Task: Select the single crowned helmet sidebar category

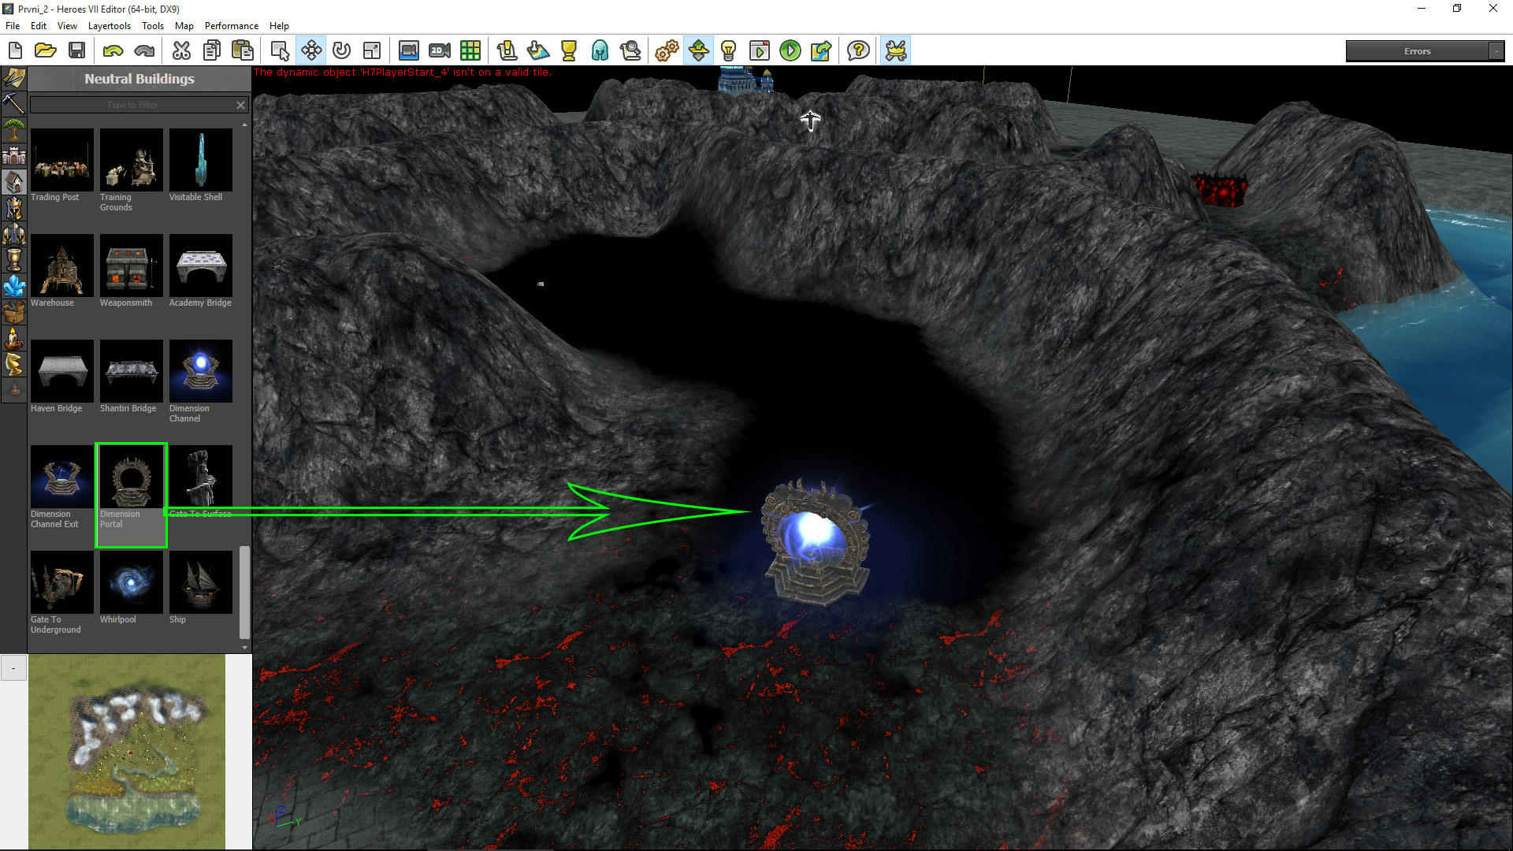Action: point(14,208)
